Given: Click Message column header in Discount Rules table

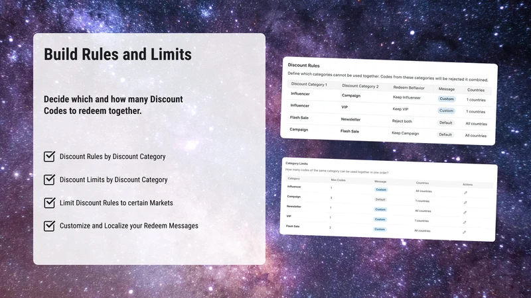Looking at the screenshot, I should pyautogui.click(x=447, y=89).
